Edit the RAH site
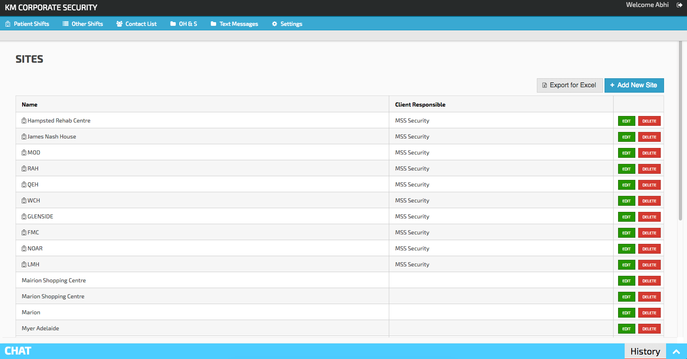 [627, 169]
